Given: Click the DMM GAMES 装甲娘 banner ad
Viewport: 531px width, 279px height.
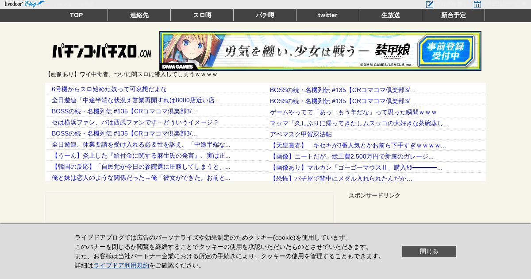Looking at the screenshot, I should (x=320, y=51).
